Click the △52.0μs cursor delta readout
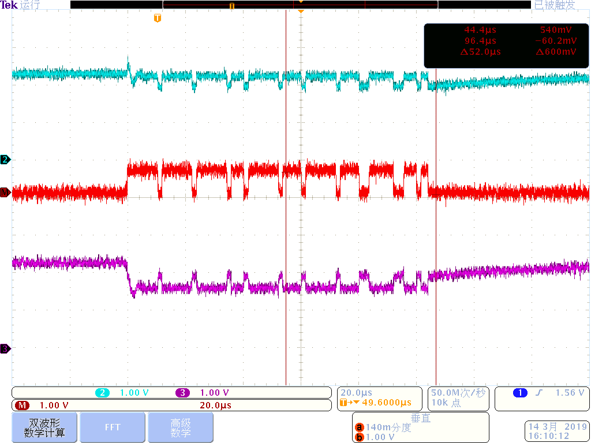This screenshot has height=443, width=591. [481, 52]
